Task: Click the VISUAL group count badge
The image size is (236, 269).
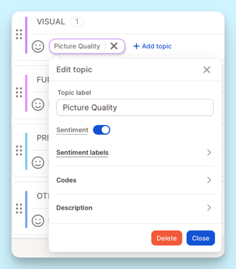Action: [x=77, y=21]
